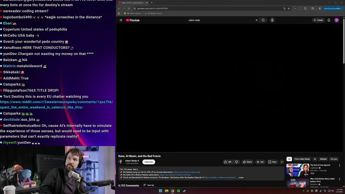345x194 pixels.
Task: Subscribe to Adam Neely
Action: pos(149,162)
